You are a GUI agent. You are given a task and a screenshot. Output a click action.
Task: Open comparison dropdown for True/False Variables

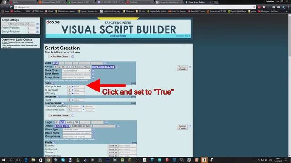click(83, 107)
